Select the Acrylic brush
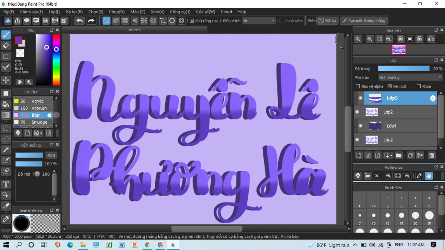 click(x=33, y=101)
